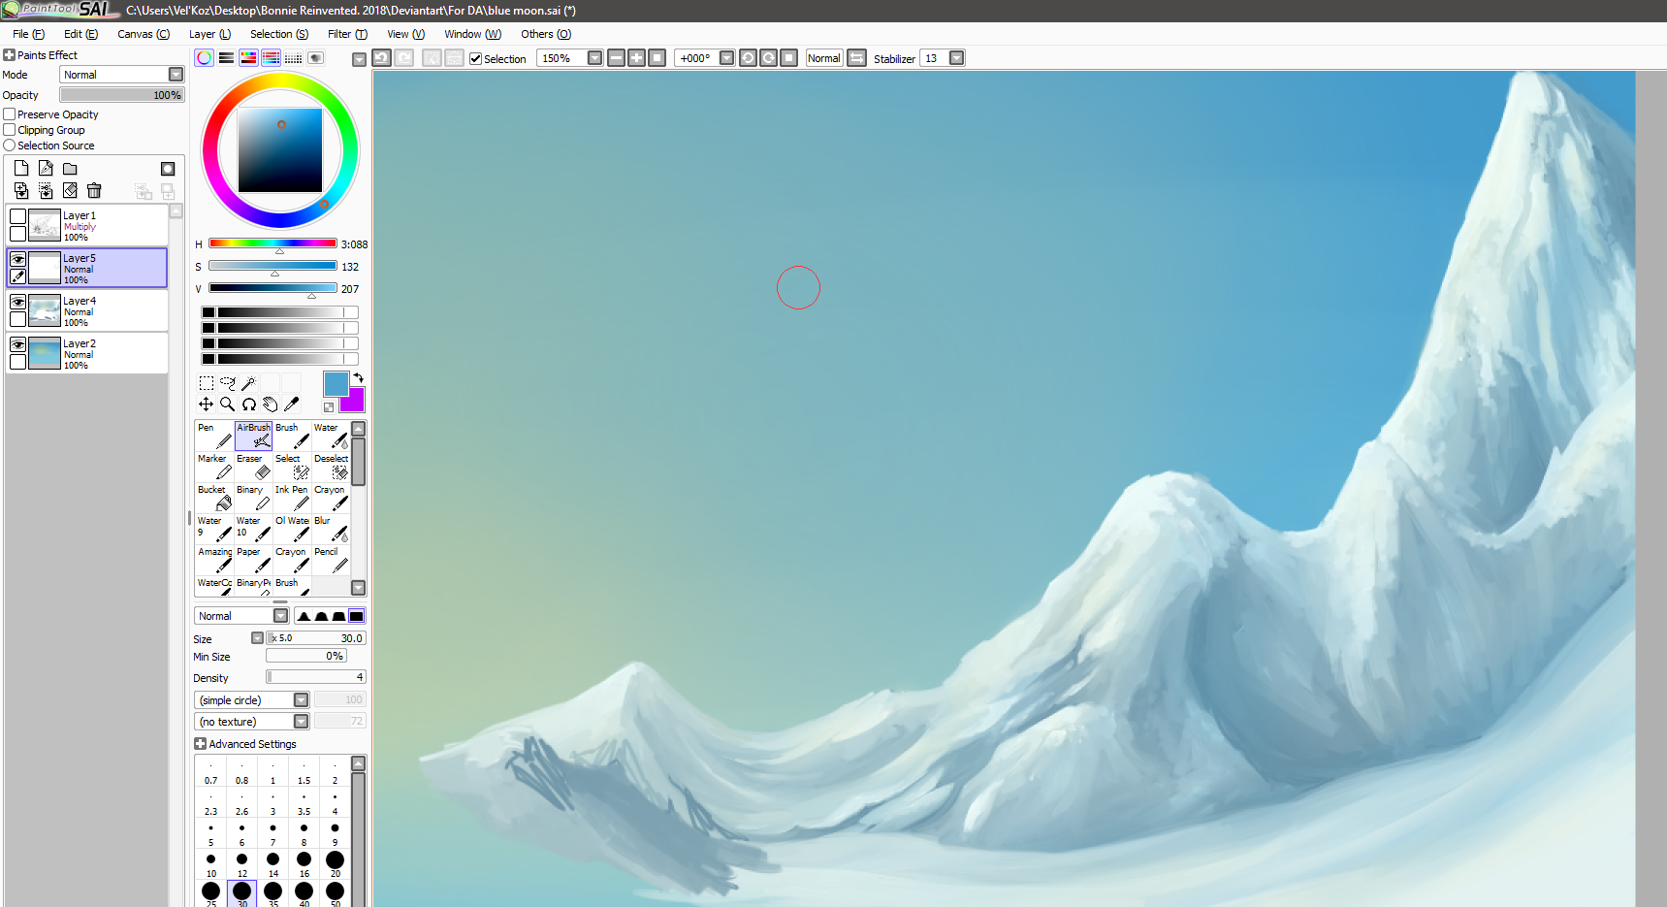
Task: Hide Layer4 using its eye icon
Action: click(17, 302)
